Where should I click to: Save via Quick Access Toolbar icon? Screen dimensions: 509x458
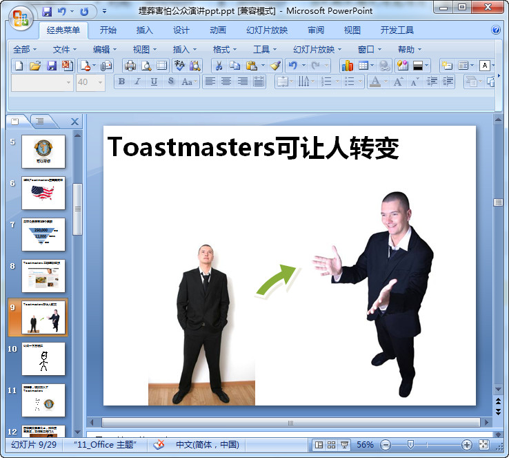click(47, 12)
